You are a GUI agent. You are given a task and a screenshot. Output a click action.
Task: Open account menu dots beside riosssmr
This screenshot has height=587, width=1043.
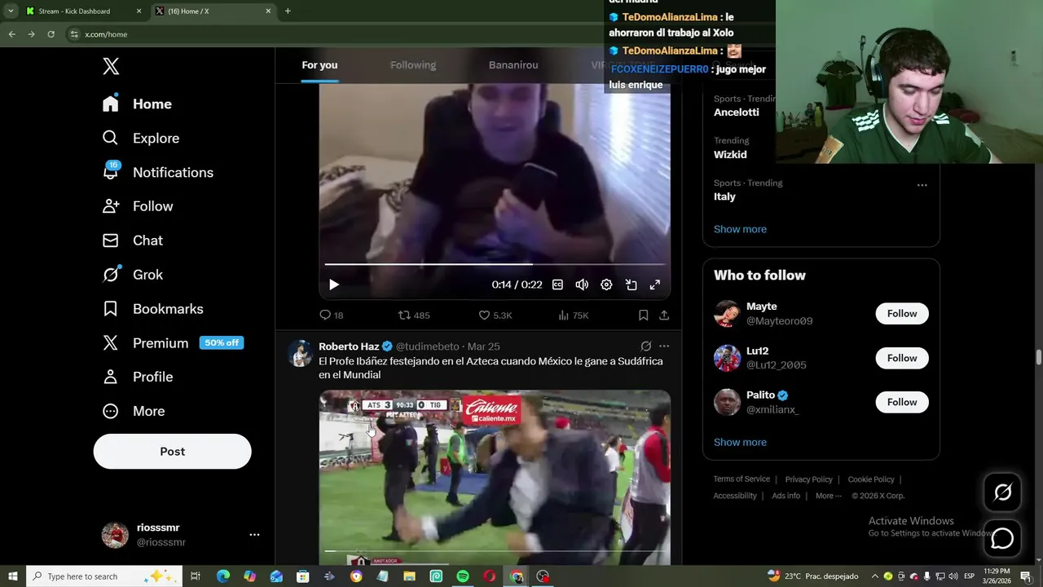[x=254, y=535]
